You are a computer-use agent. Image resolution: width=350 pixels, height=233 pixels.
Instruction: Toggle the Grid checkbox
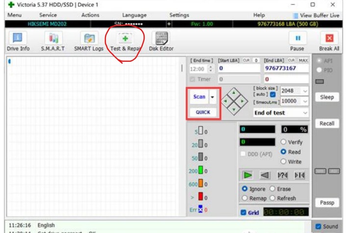[244, 212]
